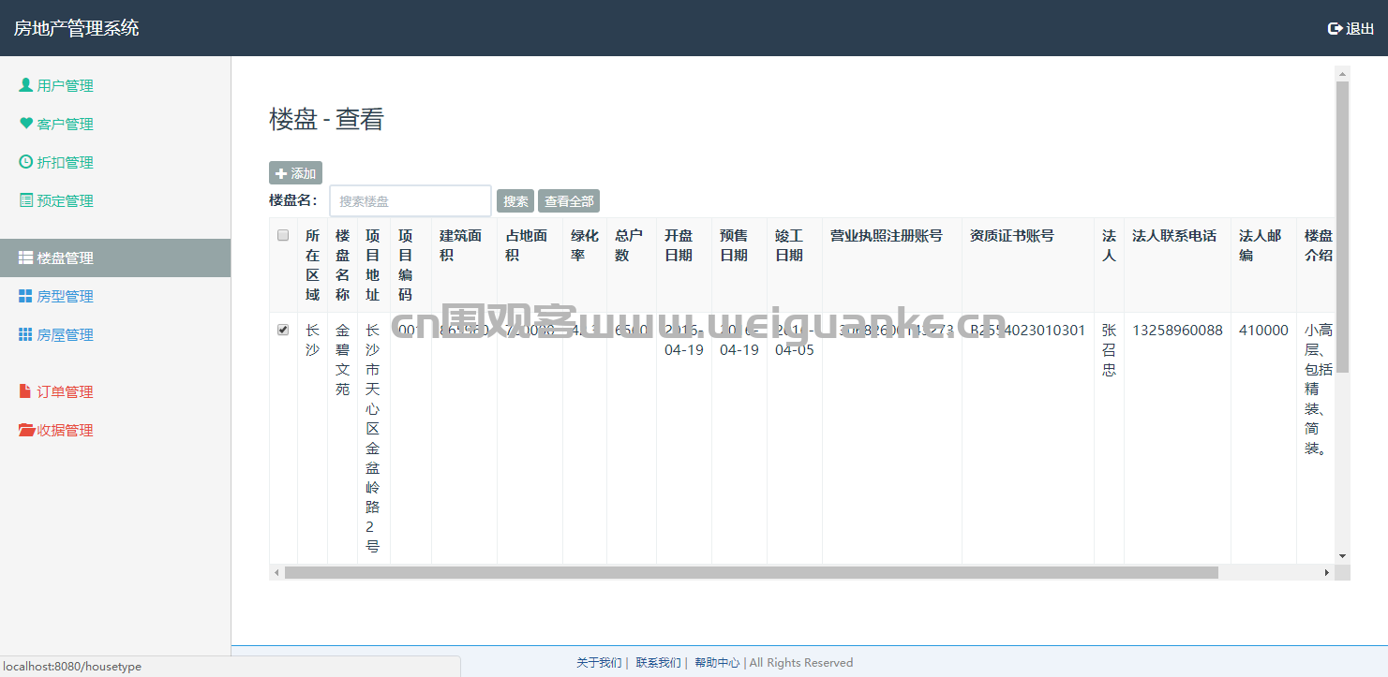The image size is (1388, 677).
Task: Click the user icon beside 用户管理
Action: [x=26, y=85]
